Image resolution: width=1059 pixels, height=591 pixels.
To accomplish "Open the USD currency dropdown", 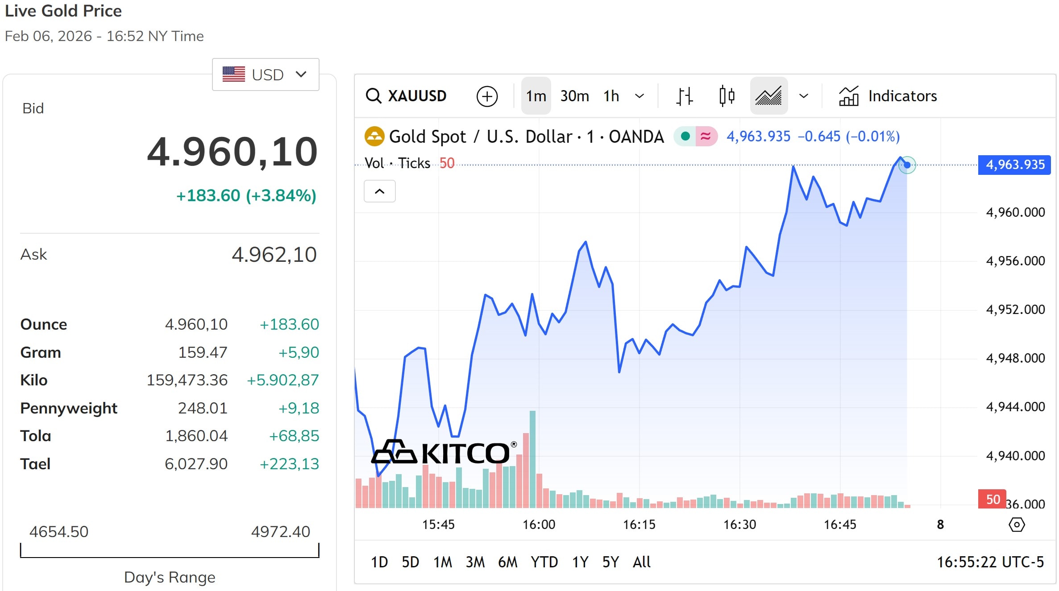I will (265, 74).
